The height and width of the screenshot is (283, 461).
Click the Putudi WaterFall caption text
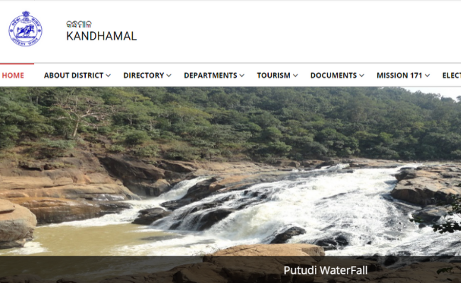(326, 270)
